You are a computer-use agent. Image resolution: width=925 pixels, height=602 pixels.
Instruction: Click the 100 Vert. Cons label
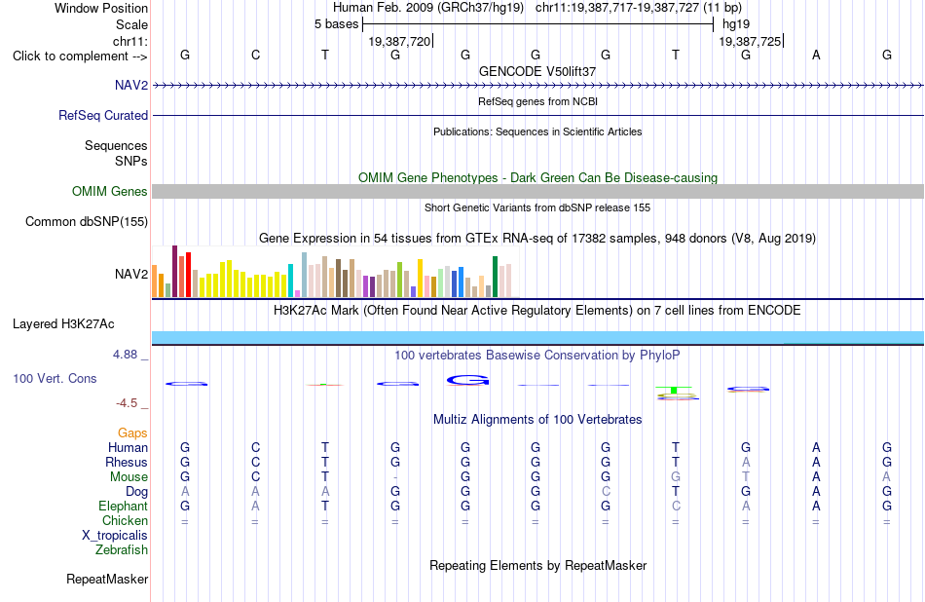tap(55, 378)
